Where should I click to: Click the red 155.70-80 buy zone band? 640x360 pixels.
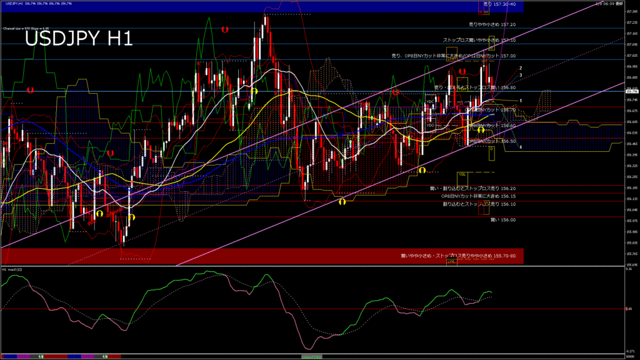coord(250,256)
